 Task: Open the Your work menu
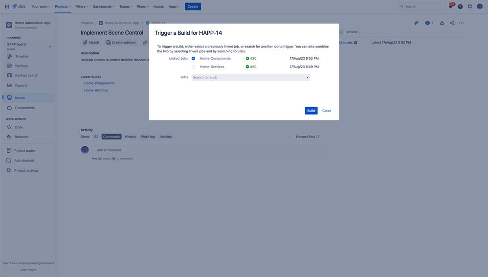(x=41, y=6)
